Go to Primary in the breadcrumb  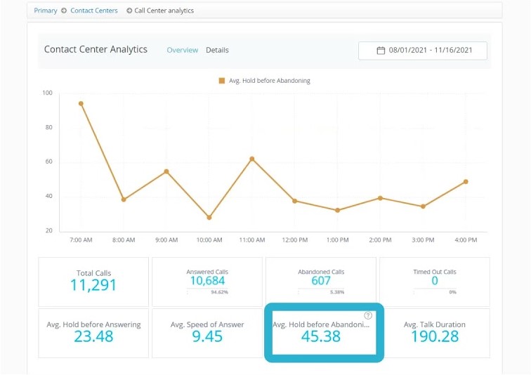pyautogui.click(x=46, y=11)
